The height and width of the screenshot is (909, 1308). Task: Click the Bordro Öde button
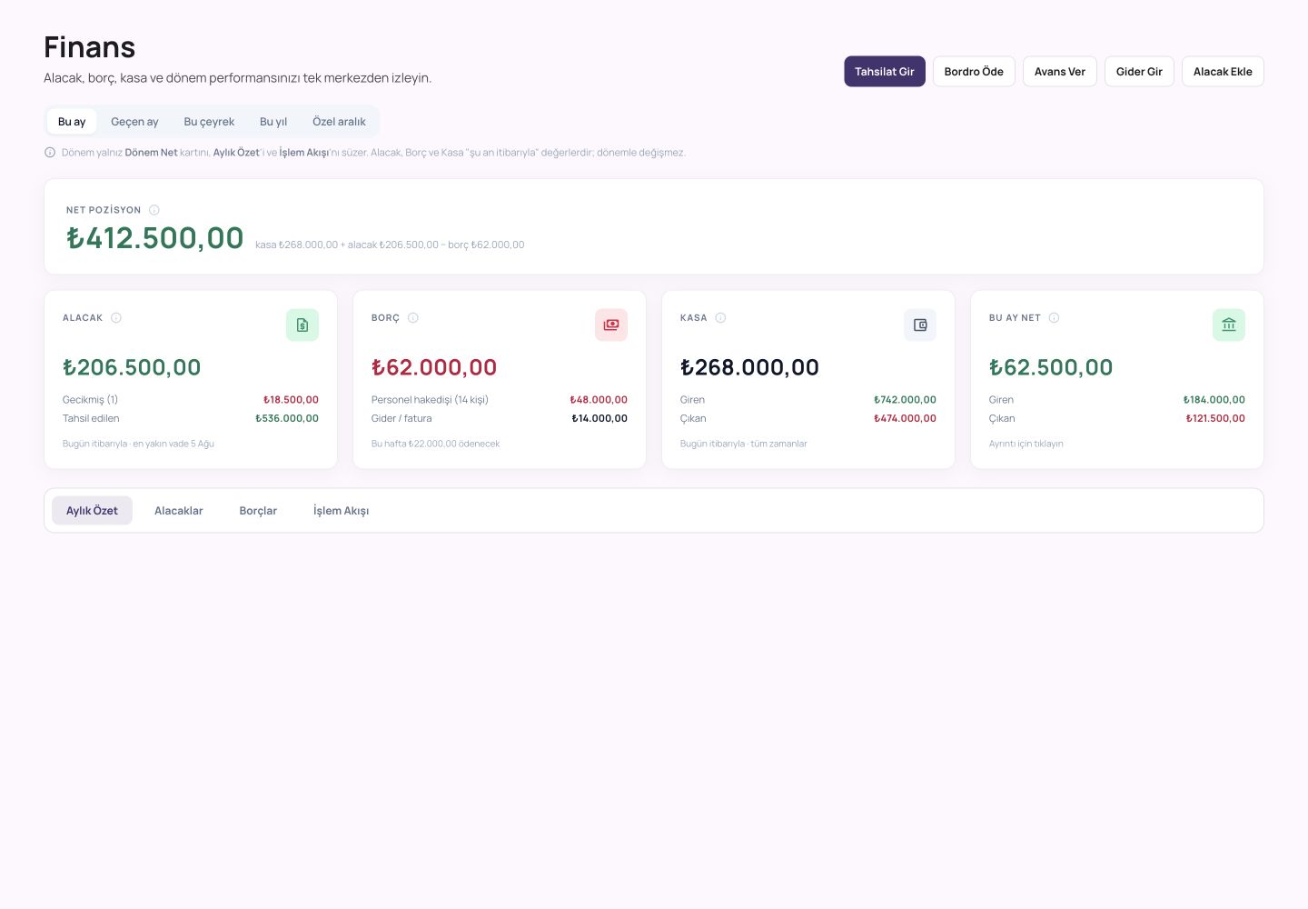974,72
